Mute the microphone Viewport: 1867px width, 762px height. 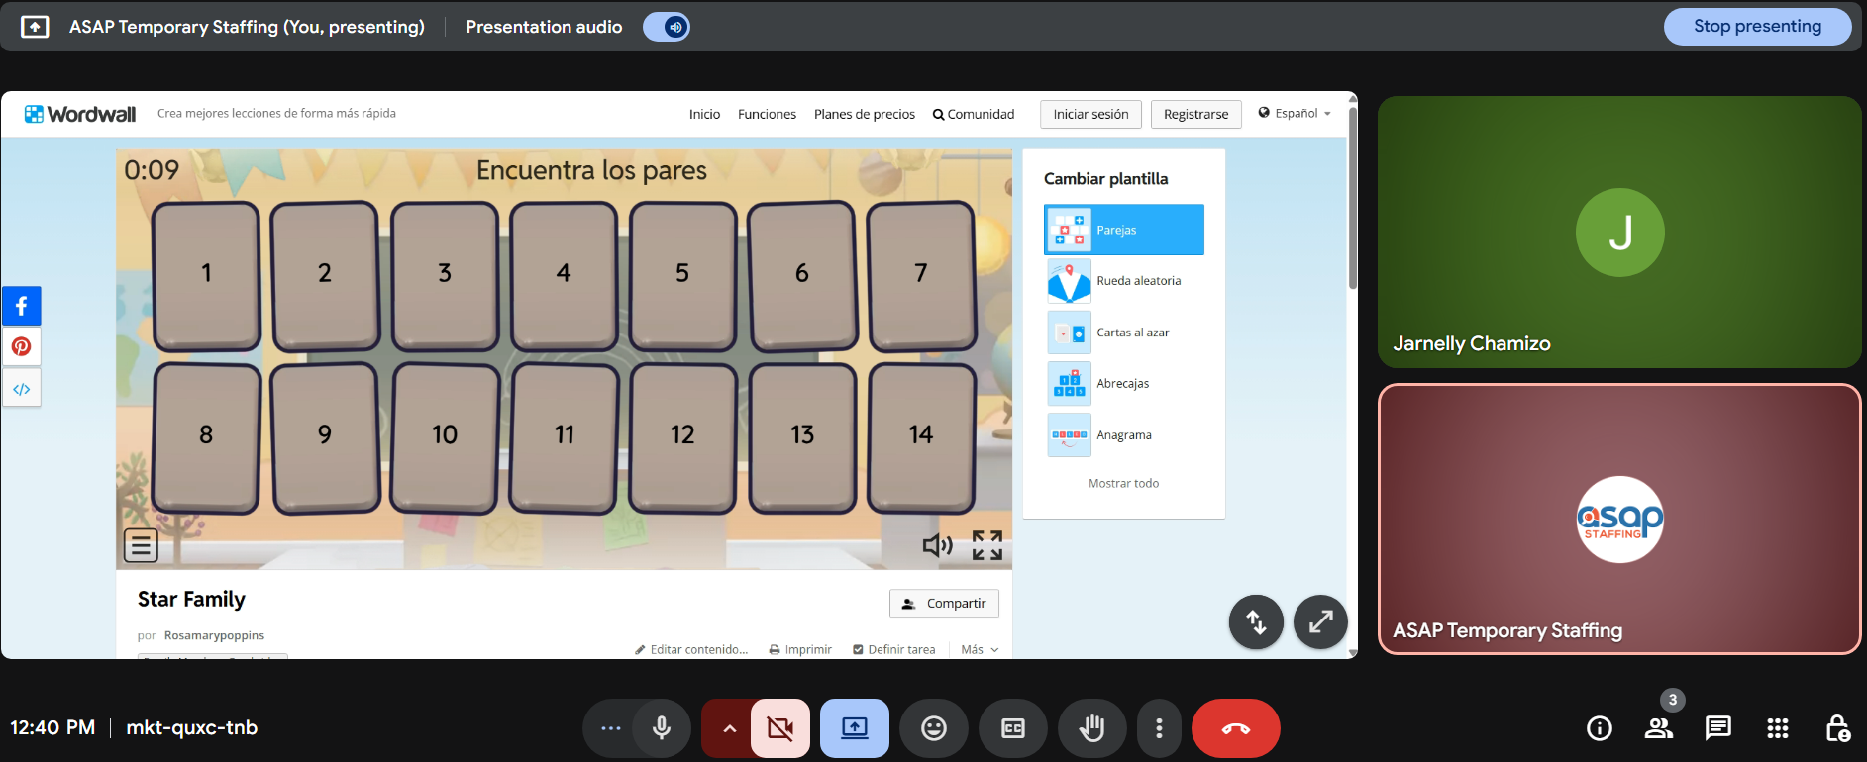pos(662,728)
